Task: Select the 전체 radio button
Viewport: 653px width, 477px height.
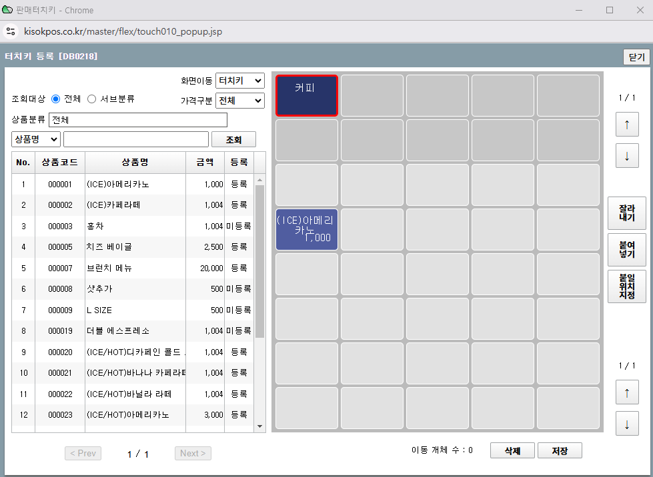Action: 56,99
